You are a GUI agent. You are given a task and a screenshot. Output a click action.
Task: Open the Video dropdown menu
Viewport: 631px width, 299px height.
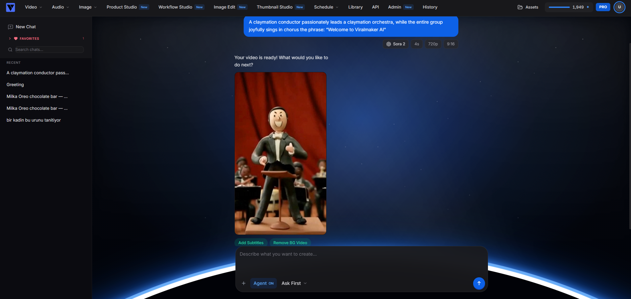click(33, 7)
